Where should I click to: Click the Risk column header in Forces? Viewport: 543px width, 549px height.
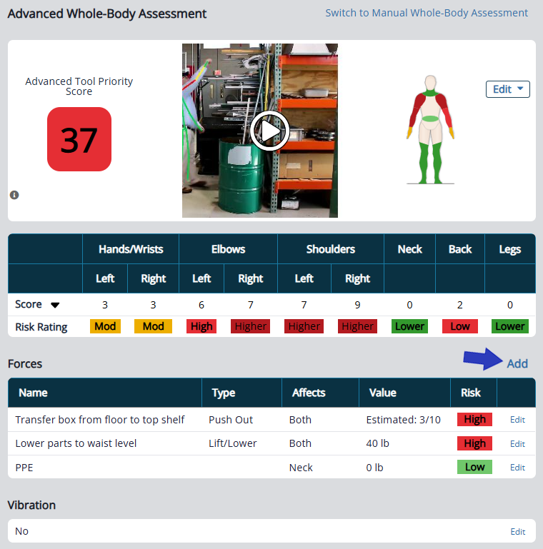click(471, 393)
